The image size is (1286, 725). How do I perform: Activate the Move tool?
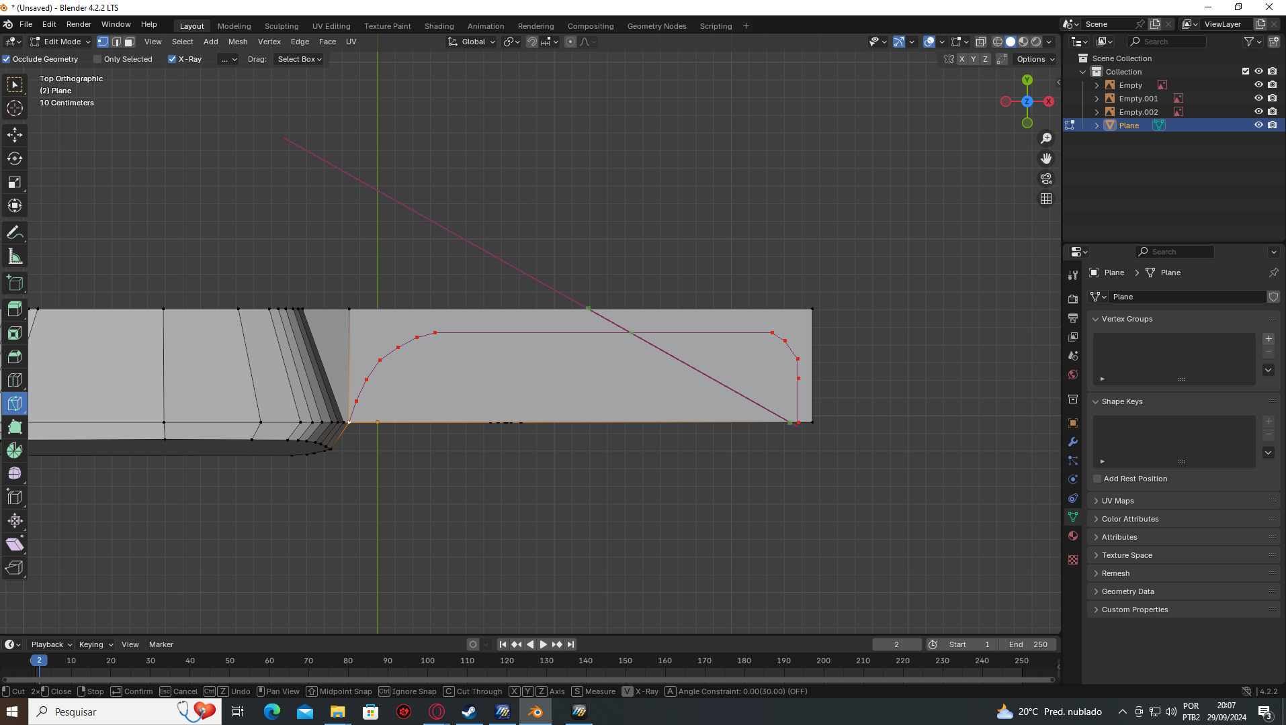(x=15, y=135)
